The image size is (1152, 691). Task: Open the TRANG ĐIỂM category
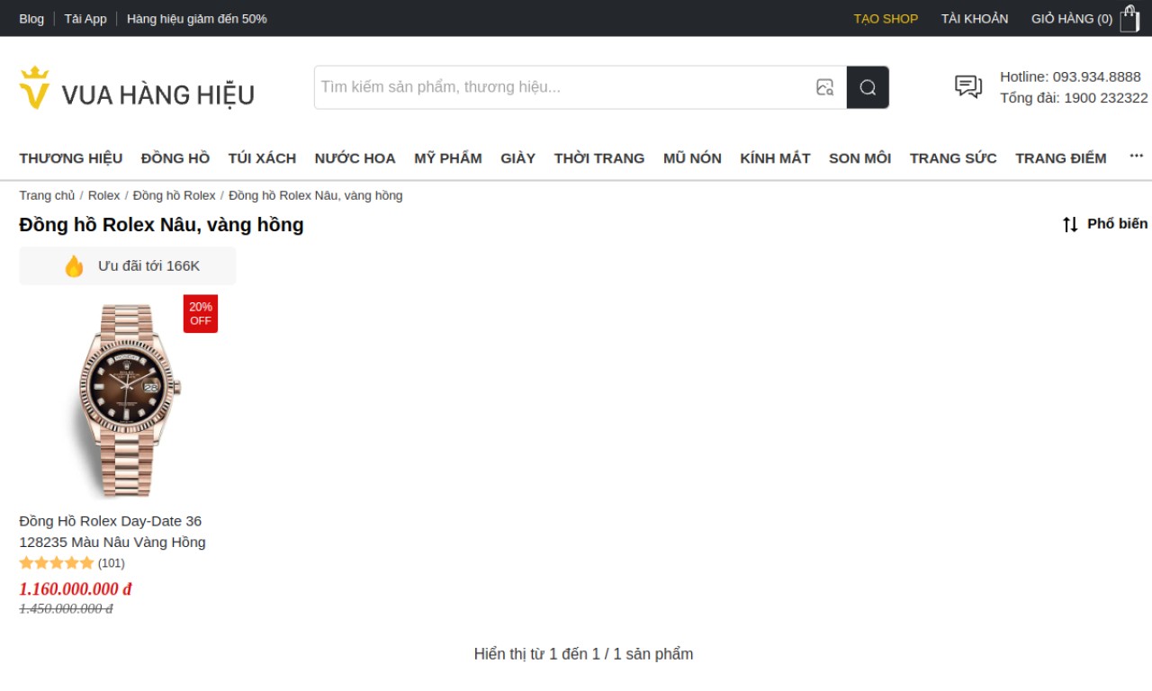coord(1061,158)
